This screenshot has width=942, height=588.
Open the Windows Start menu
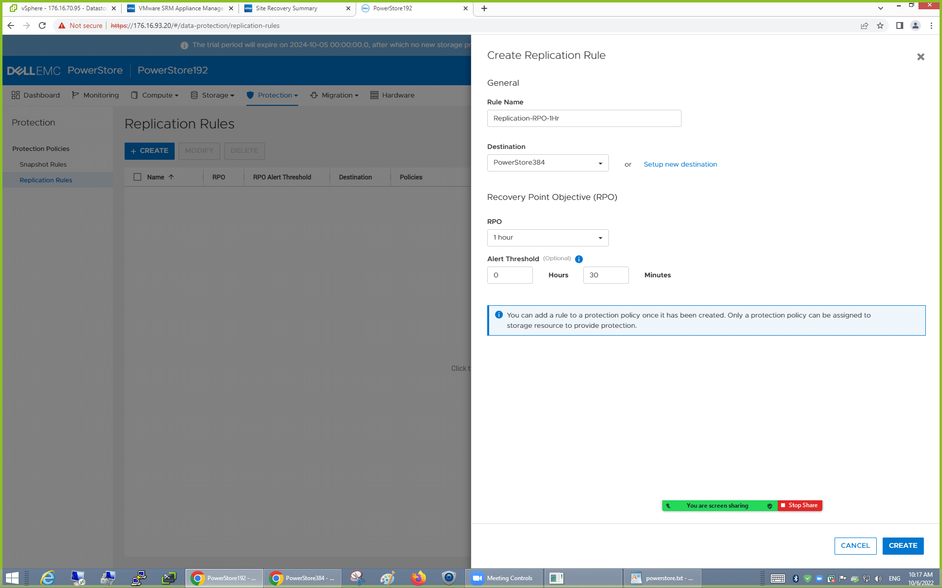(x=12, y=578)
